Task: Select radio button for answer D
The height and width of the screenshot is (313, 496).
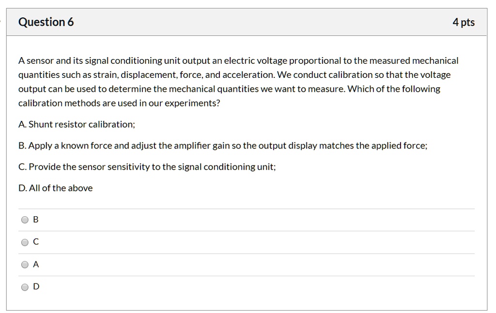Action: 25,287
